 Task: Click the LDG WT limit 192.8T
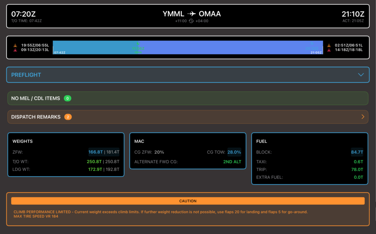pyautogui.click(x=113, y=170)
